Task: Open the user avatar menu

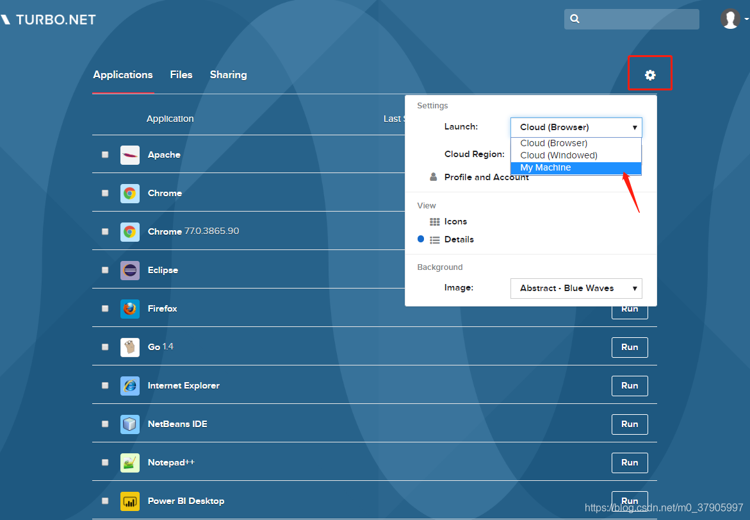Action: (x=730, y=19)
